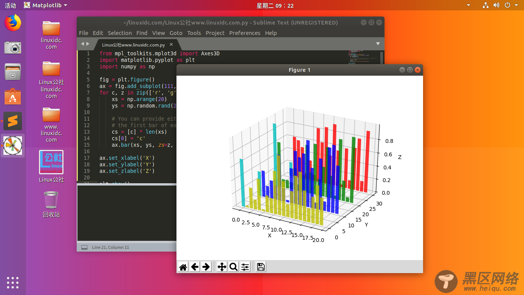The image size is (524, 295).
Task: Open the File menu in Sublime
Action: tap(84, 33)
